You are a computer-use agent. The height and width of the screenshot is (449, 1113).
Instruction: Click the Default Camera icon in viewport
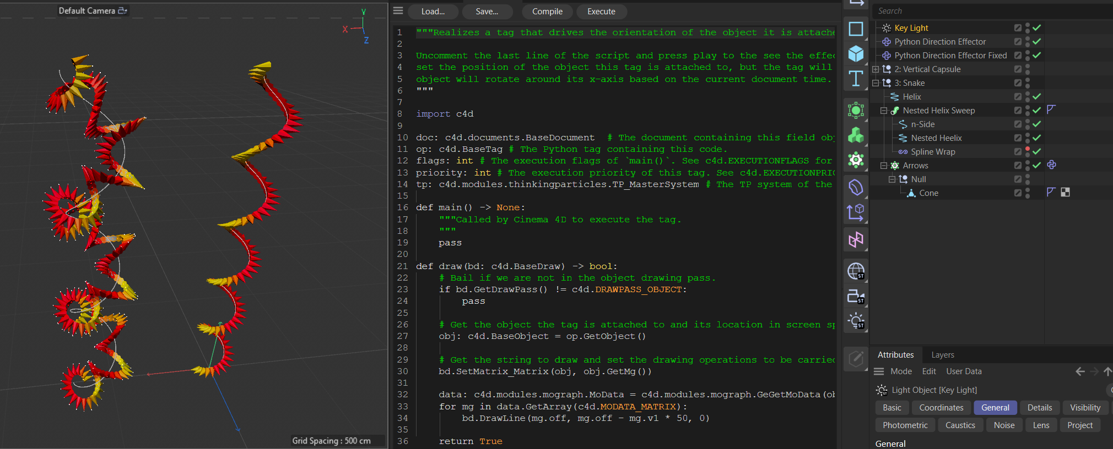coord(122,10)
